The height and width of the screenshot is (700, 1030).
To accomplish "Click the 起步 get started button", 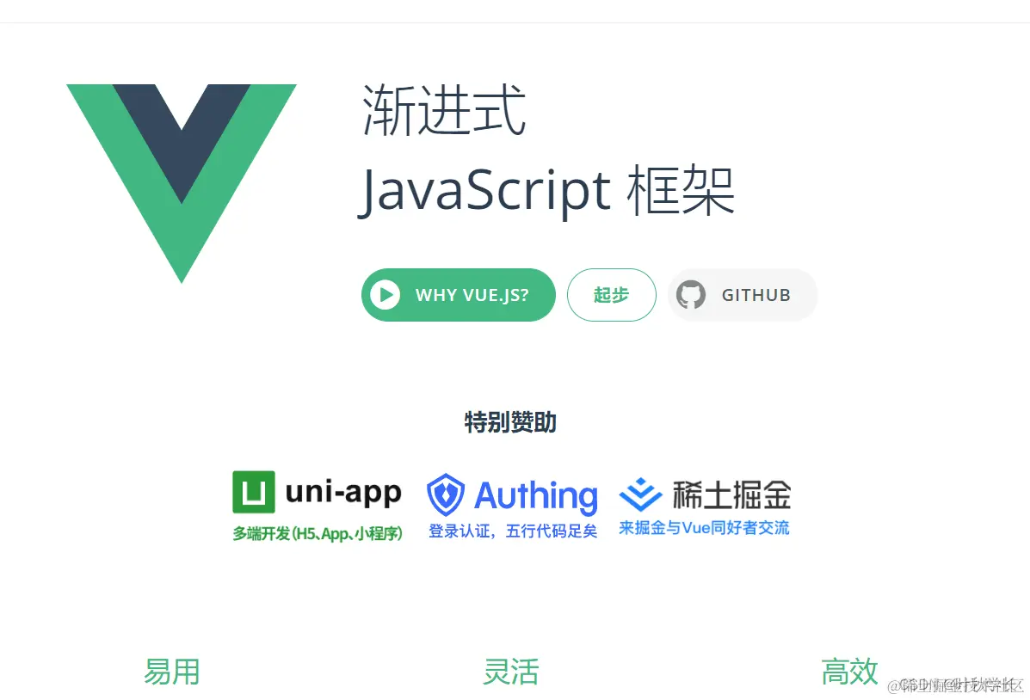I will 612,295.
